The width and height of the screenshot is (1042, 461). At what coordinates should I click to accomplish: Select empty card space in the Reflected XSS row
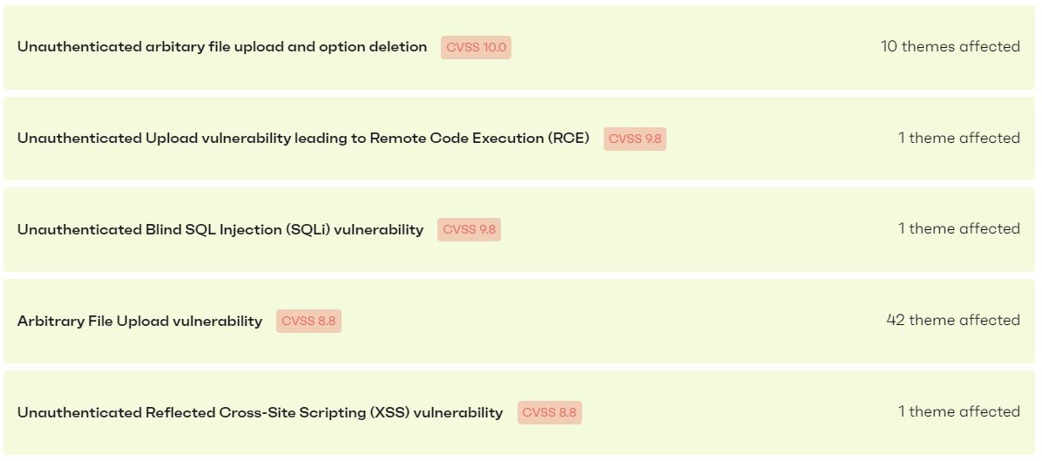tap(741, 413)
